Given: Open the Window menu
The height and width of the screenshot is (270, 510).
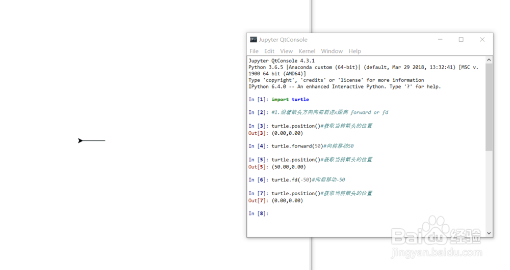Looking at the screenshot, I should click(332, 51).
